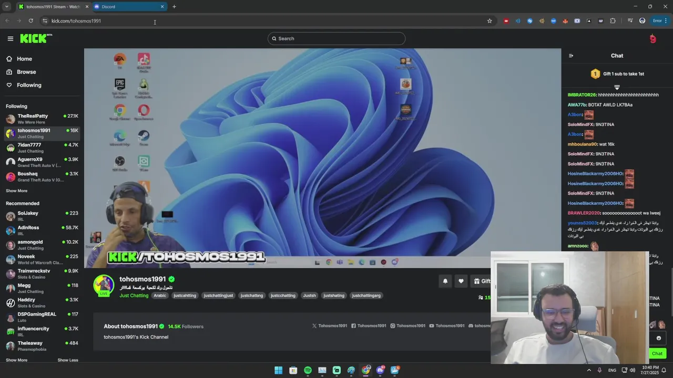Image resolution: width=673 pixels, height=378 pixels.
Task: Click the green Chat send button
Action: tap(658, 353)
